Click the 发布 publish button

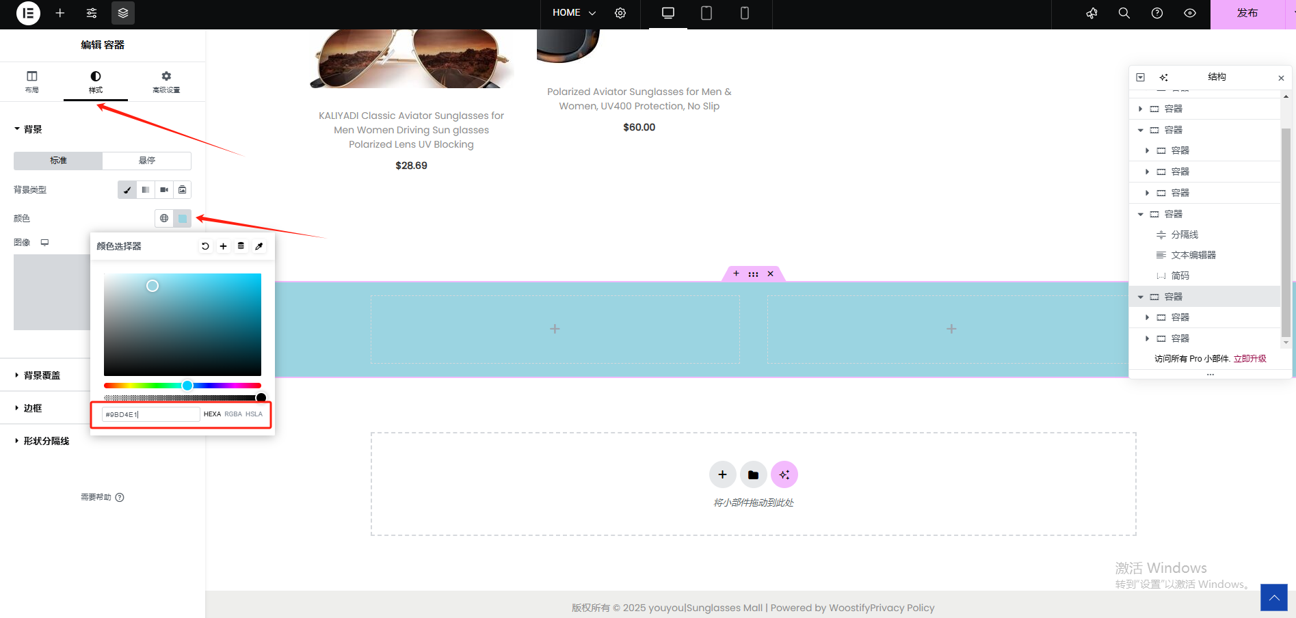coord(1247,13)
